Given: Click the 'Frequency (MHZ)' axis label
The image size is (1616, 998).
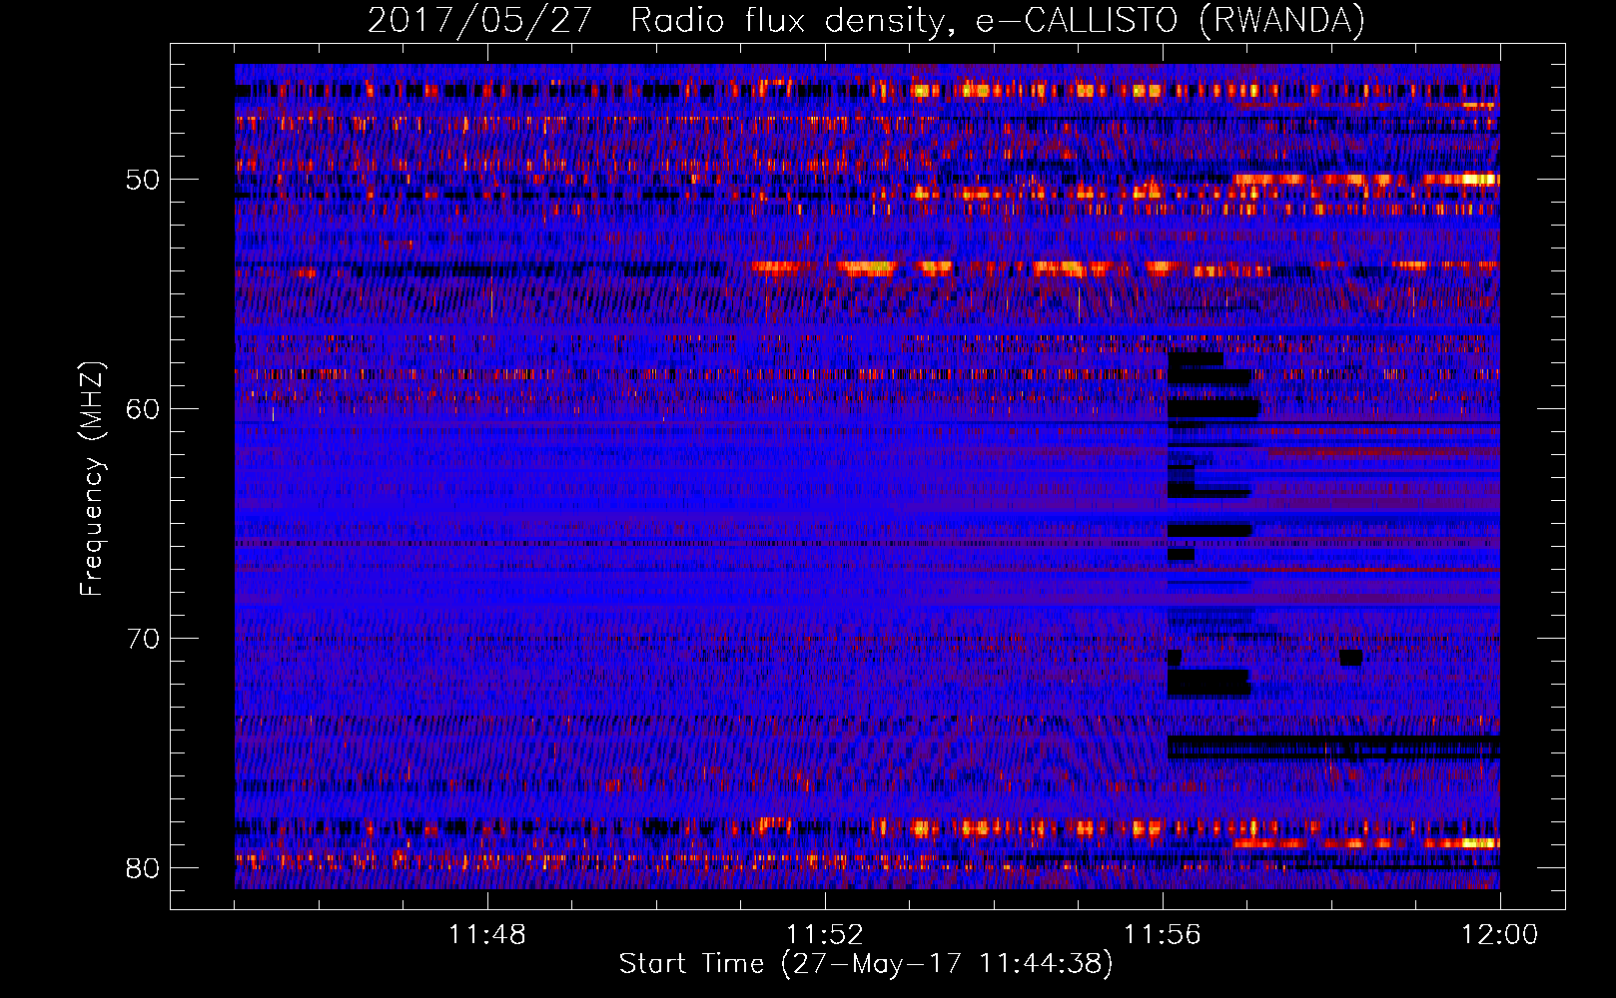Looking at the screenshot, I should point(92,479).
